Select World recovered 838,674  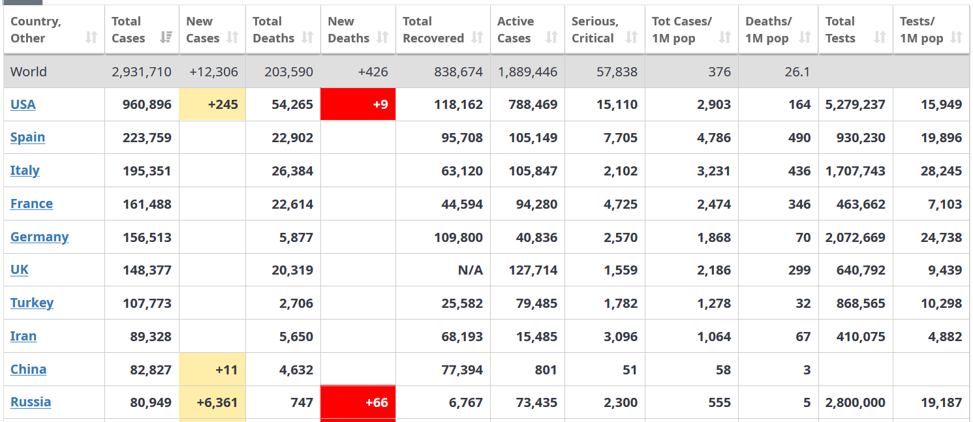[x=459, y=72]
